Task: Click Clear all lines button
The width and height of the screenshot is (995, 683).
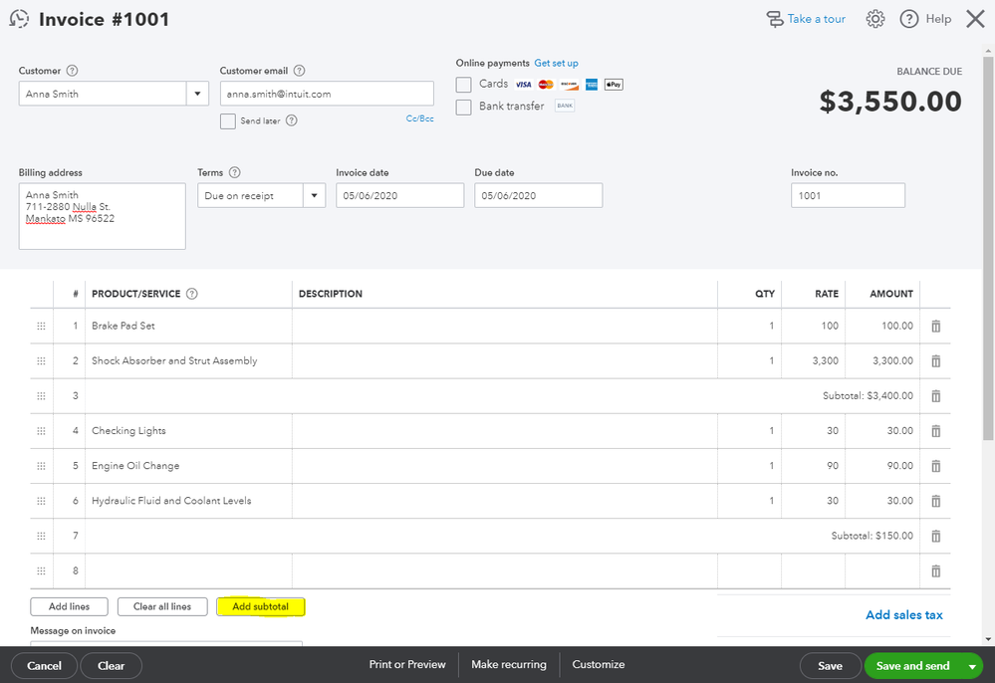Action: [x=161, y=607]
